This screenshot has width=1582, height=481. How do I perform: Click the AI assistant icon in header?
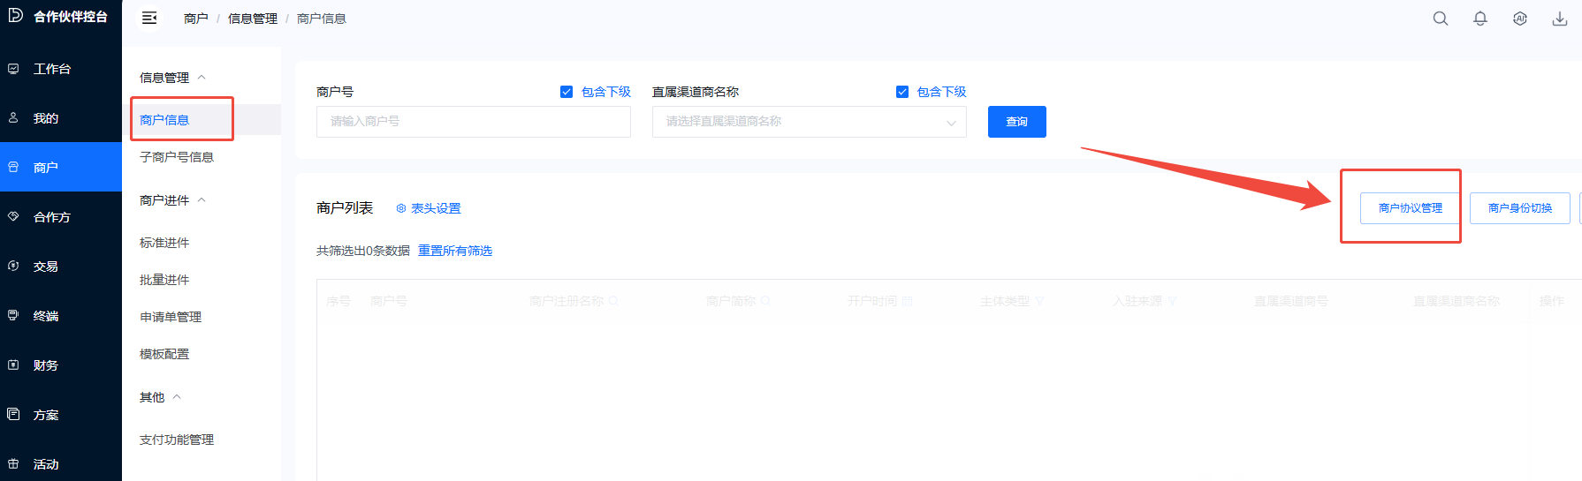pos(1519,19)
